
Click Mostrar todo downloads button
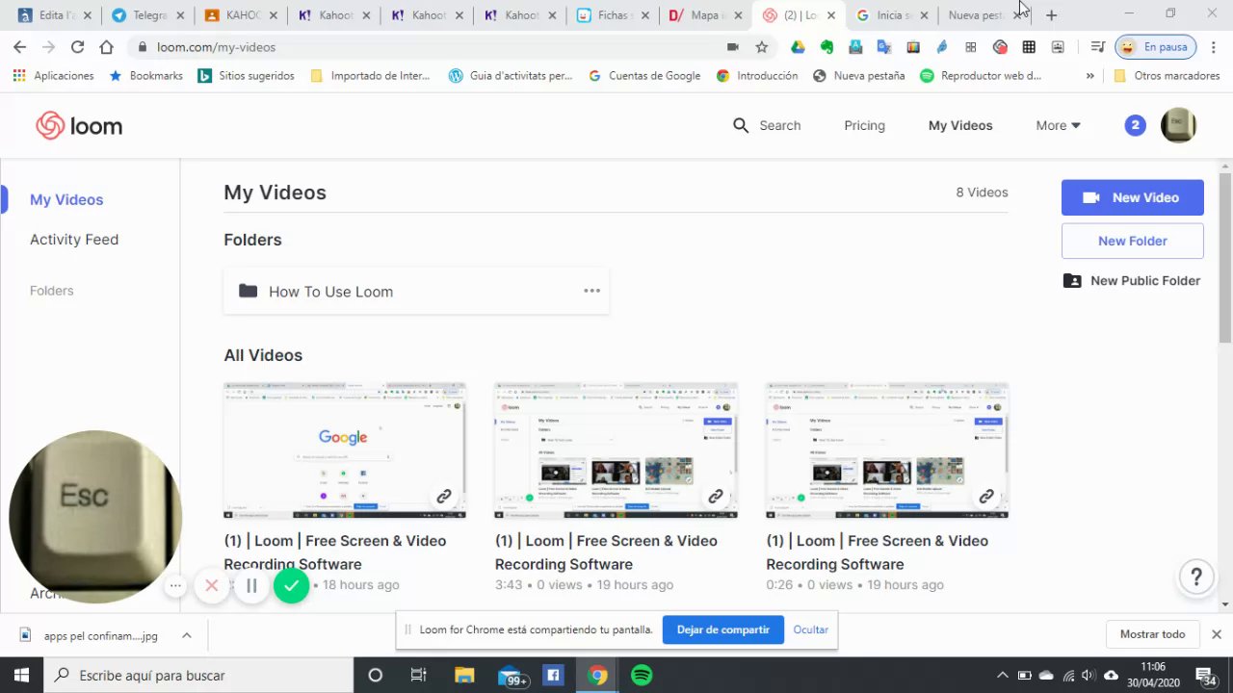[1152, 634]
